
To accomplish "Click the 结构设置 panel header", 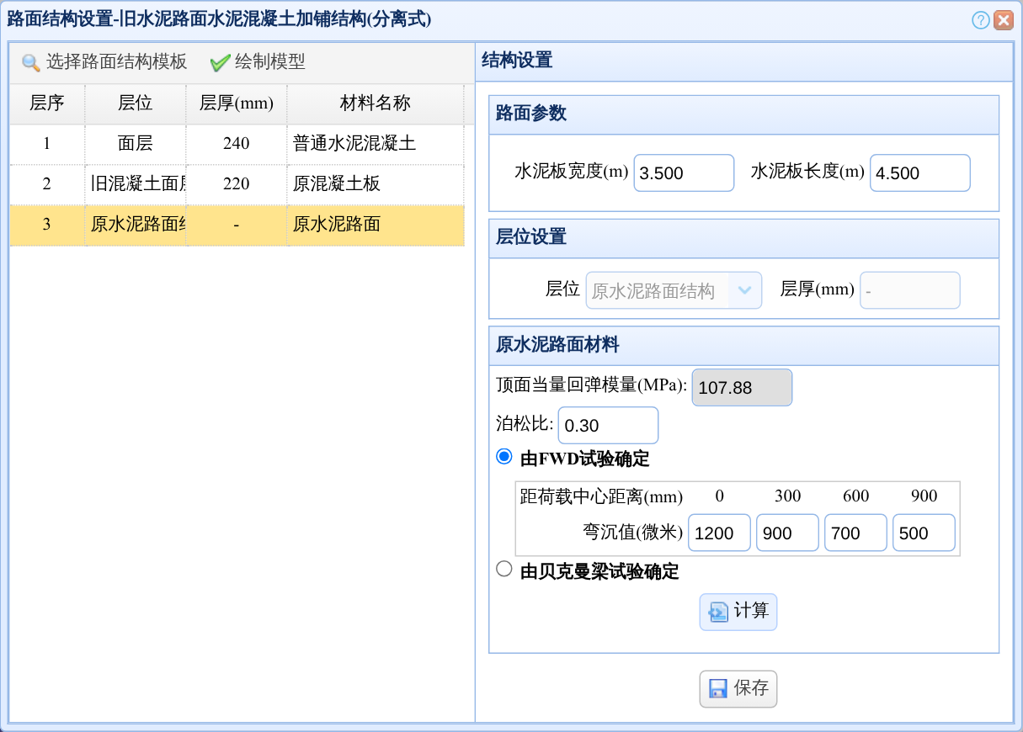I will 743,61.
